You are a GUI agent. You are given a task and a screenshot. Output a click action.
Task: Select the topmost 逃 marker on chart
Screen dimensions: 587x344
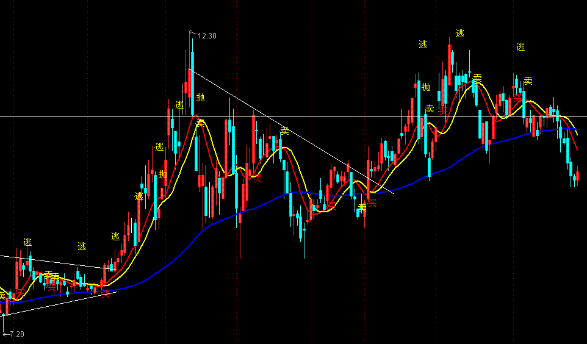460,34
